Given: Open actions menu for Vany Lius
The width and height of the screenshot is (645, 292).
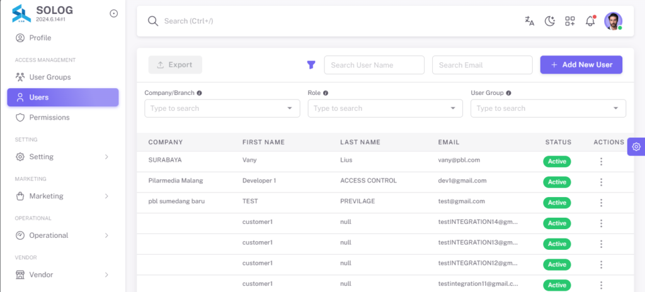Looking at the screenshot, I should (x=601, y=161).
